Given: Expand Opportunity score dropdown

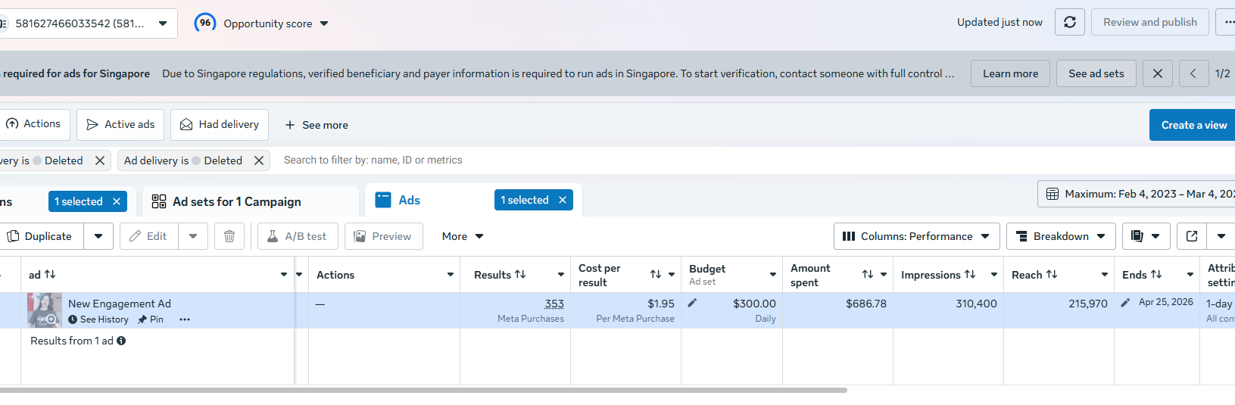Looking at the screenshot, I should click(324, 23).
